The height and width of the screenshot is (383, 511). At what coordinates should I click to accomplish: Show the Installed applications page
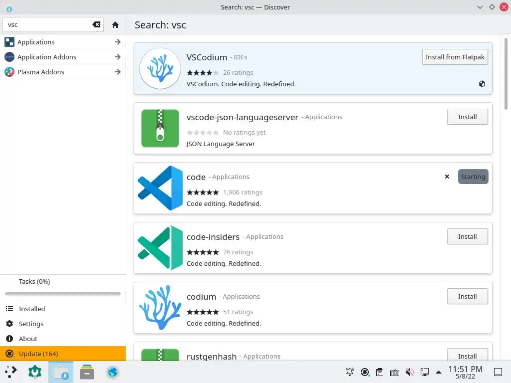(63, 309)
